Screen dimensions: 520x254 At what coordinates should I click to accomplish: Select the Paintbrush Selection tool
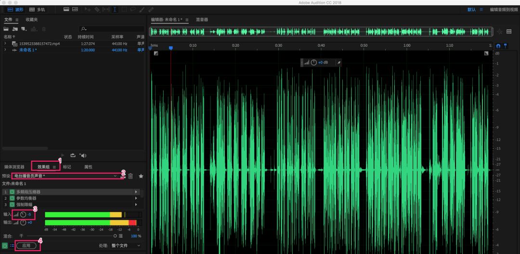coord(142,10)
